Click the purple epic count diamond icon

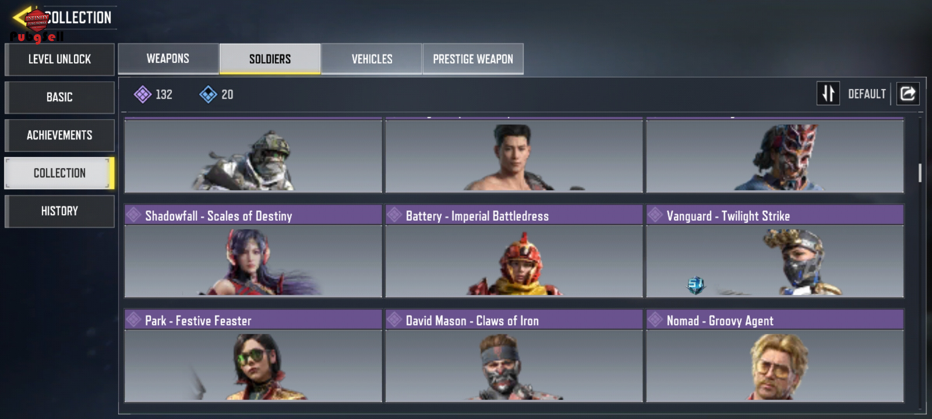[x=143, y=94]
